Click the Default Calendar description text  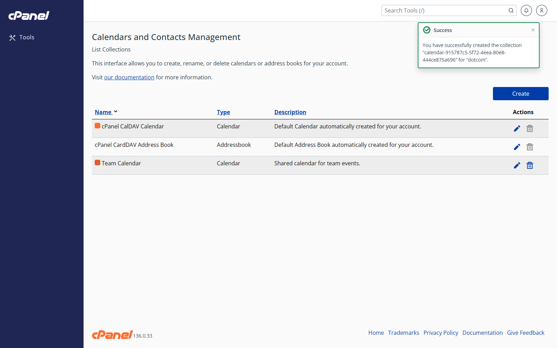(x=348, y=126)
